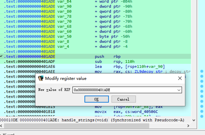The height and width of the screenshot is (135, 205).
Task: Click the _ZL9decoy_str symbol reference
Action: (x=148, y=72)
